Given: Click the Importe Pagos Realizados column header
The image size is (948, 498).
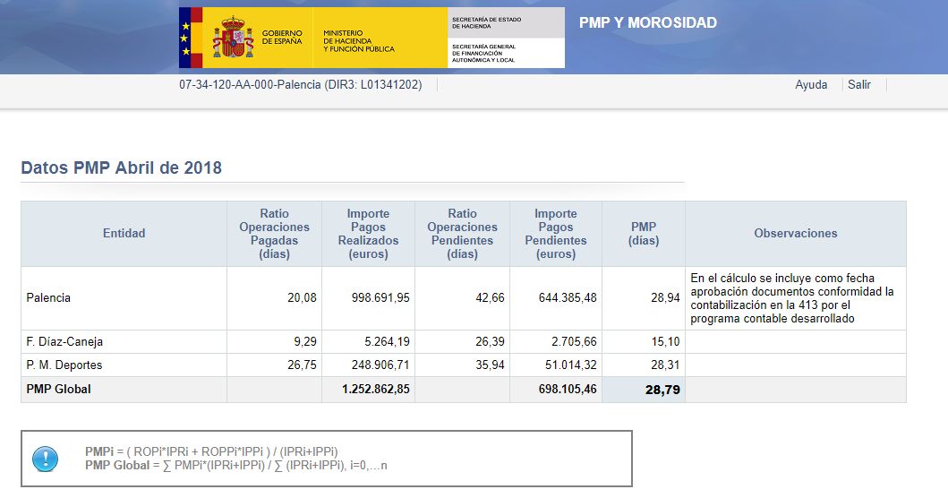Looking at the screenshot, I should (x=368, y=234).
